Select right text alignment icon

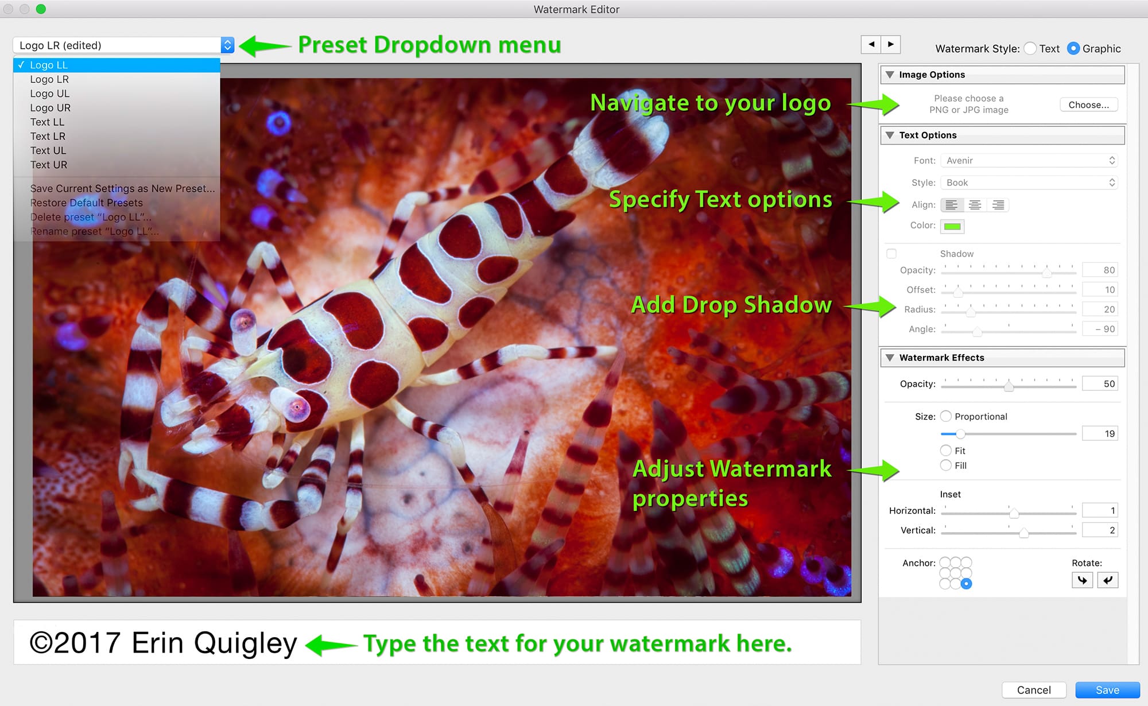click(998, 205)
